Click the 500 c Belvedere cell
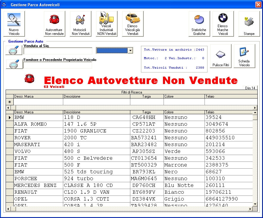Image resolution: width=263 pixels, height=218 pixels. pos(96,158)
